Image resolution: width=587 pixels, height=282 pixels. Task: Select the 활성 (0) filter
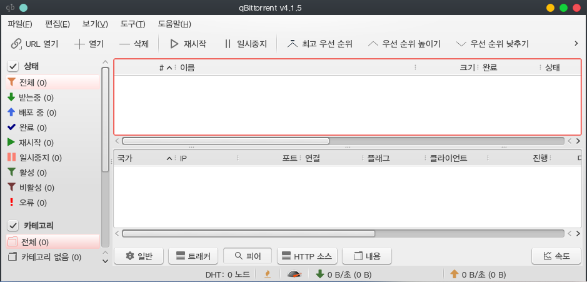(53, 173)
